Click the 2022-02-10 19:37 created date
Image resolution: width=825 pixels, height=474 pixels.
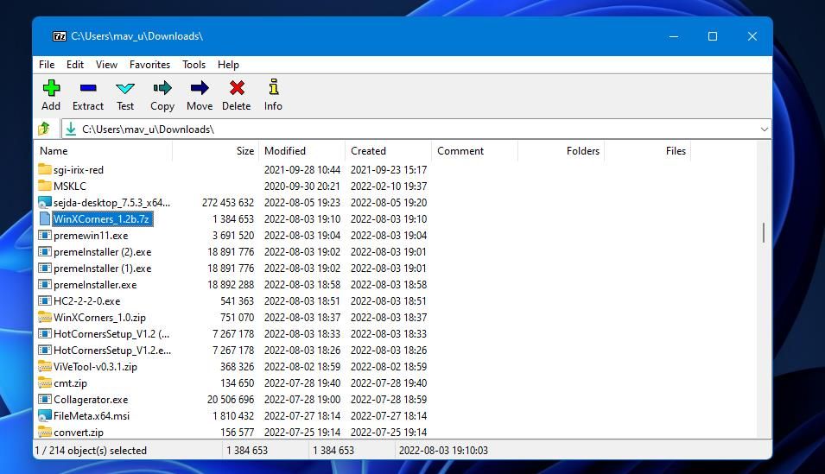pyautogui.click(x=389, y=186)
